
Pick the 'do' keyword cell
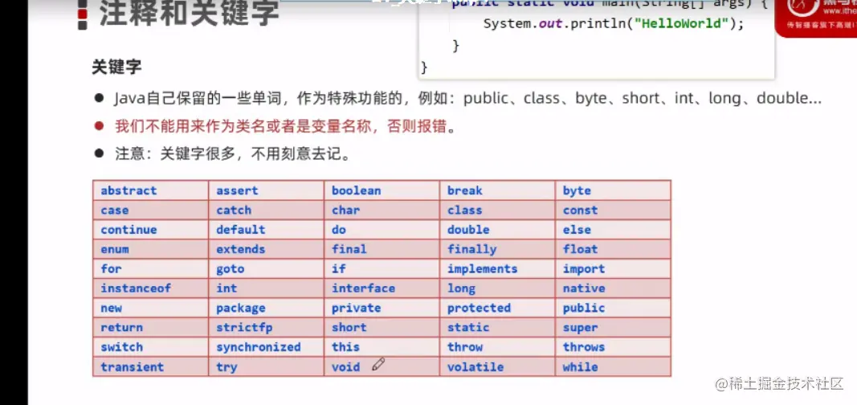pyautogui.click(x=382, y=230)
